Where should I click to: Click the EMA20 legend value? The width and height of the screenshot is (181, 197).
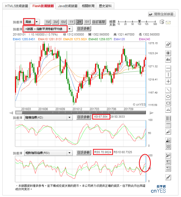tap(75, 39)
